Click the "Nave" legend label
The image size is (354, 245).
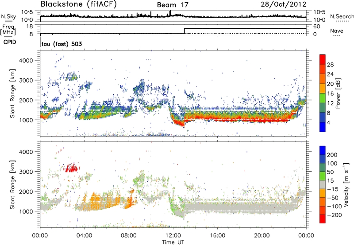point(337,31)
